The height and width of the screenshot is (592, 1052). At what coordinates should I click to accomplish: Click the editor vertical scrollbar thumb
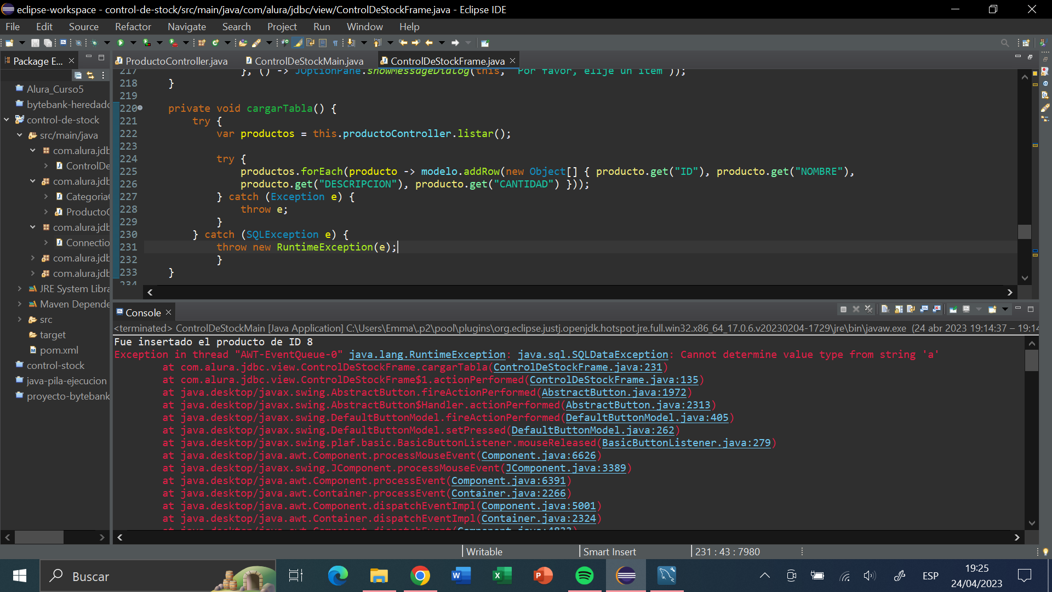click(1025, 231)
